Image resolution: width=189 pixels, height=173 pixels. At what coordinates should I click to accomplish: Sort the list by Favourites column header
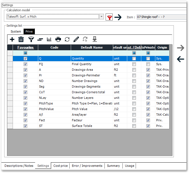point(26,47)
